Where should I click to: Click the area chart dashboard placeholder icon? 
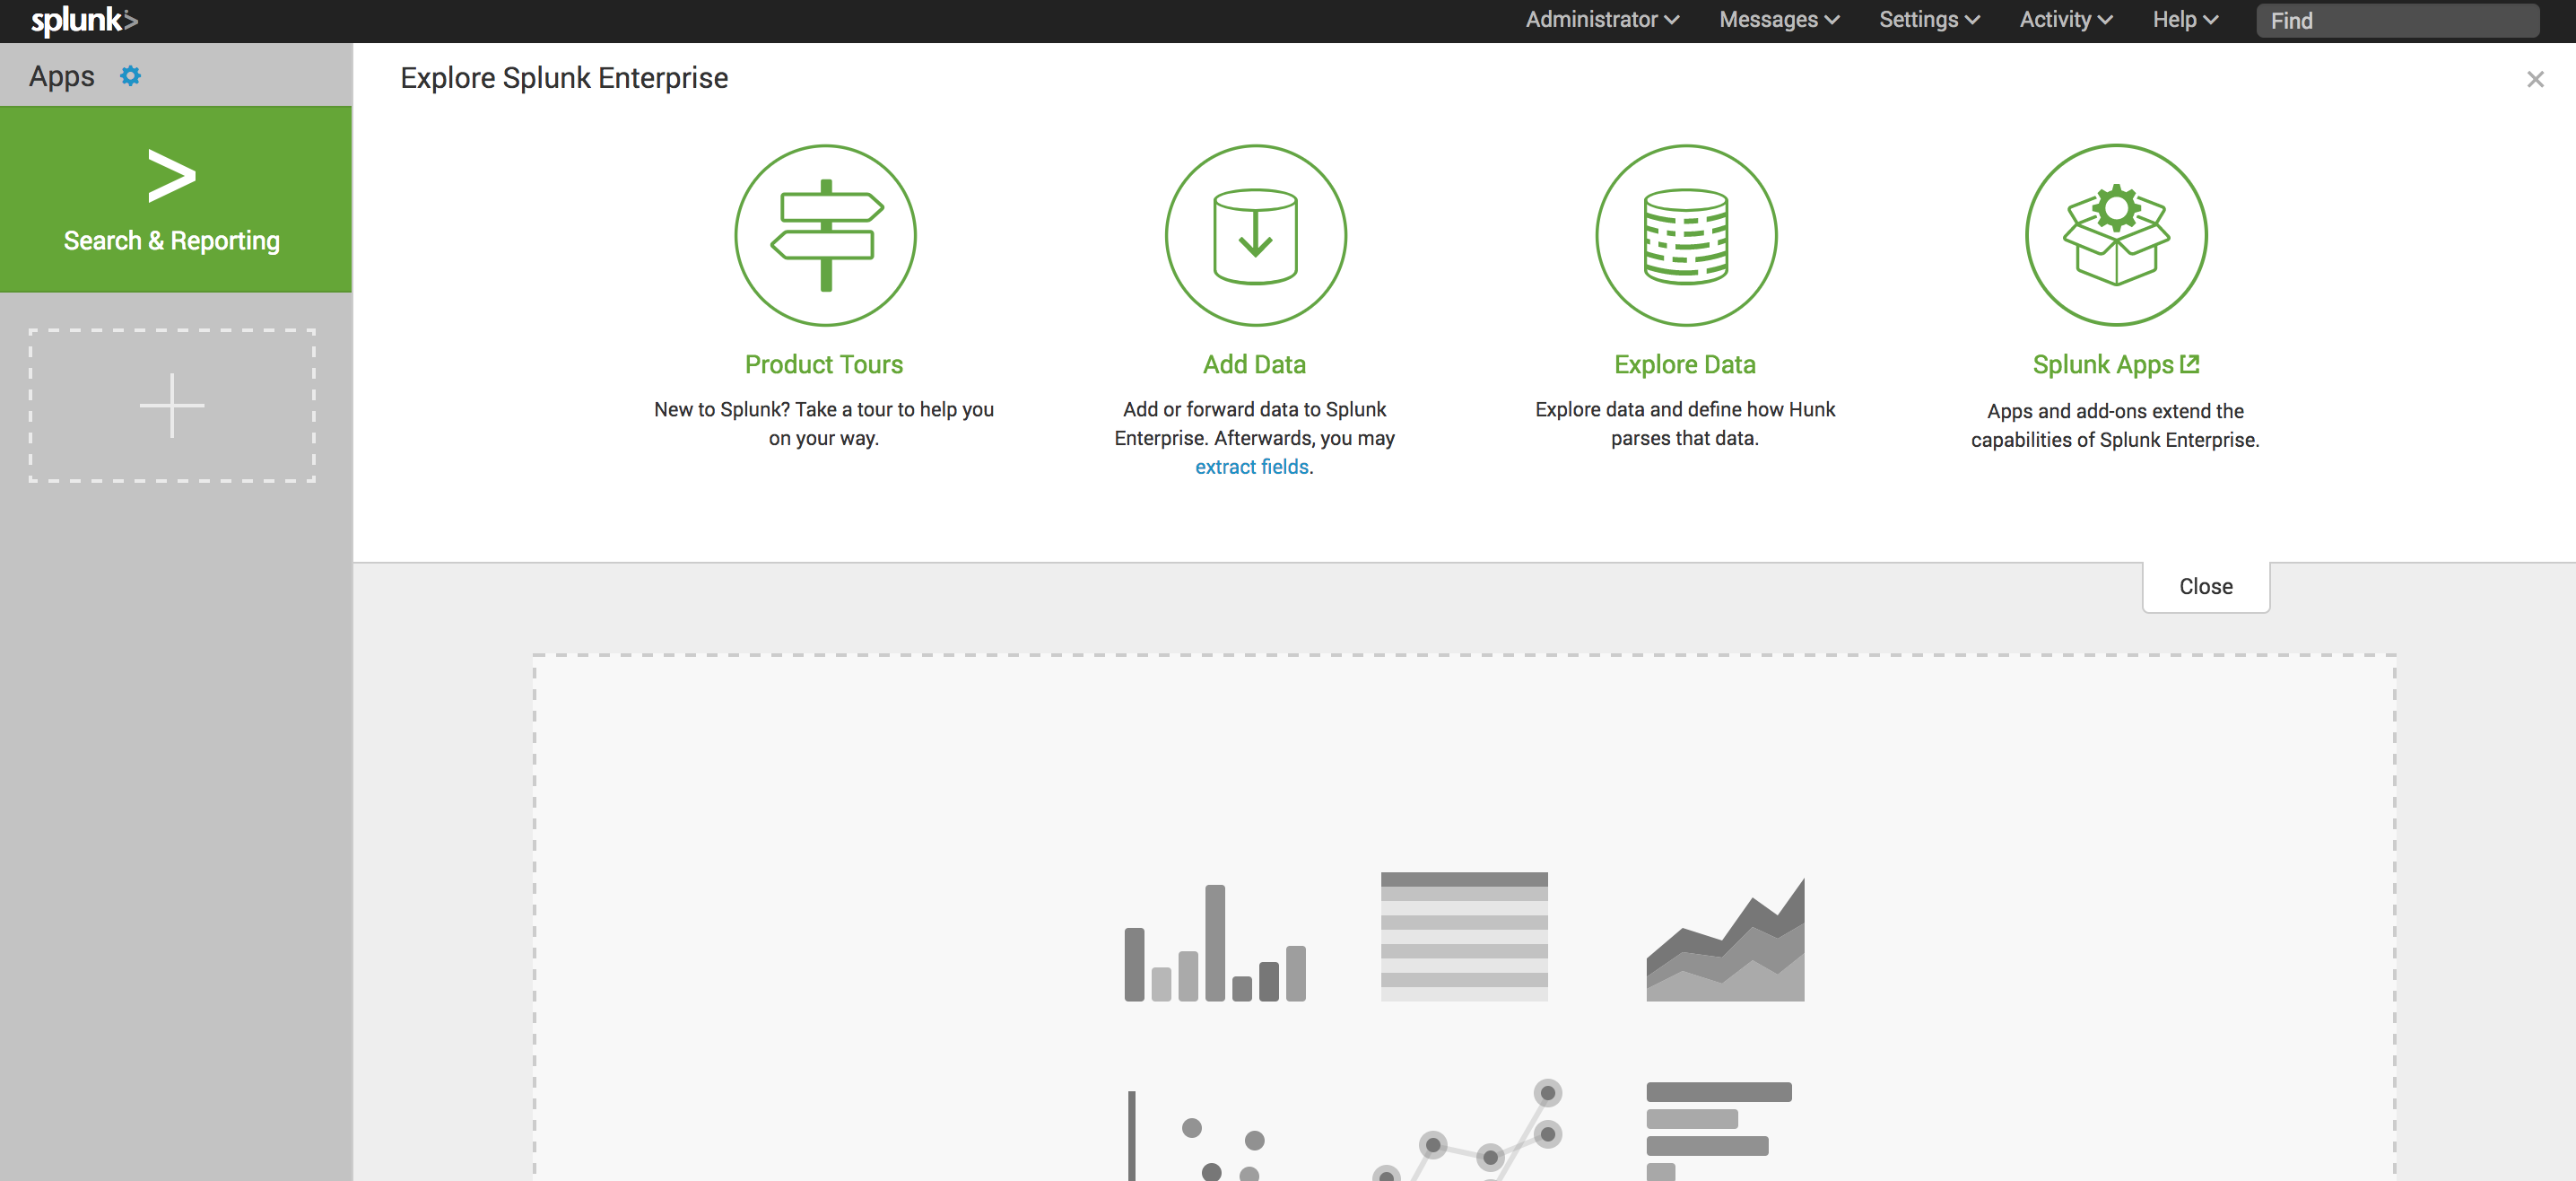point(1725,940)
